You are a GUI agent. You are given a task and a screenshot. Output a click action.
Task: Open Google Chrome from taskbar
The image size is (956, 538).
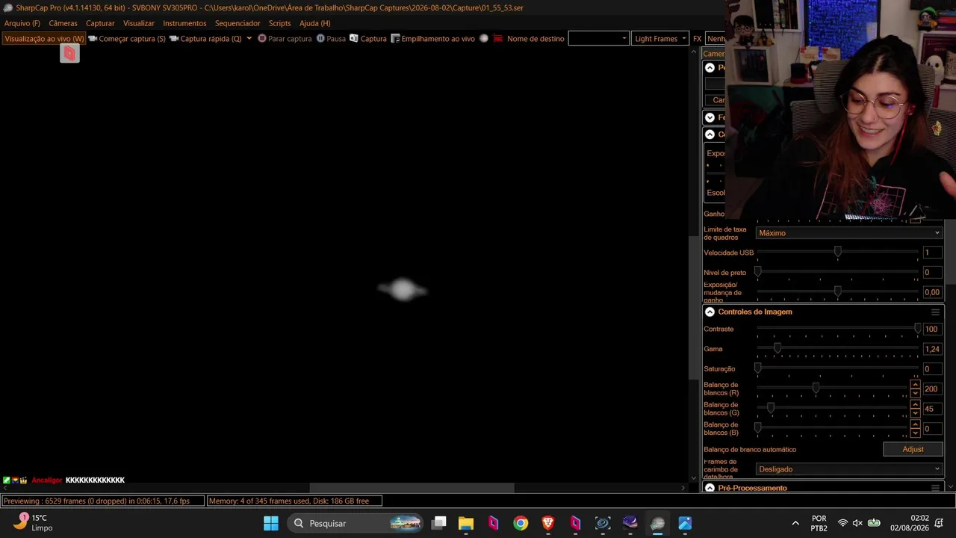point(521,523)
